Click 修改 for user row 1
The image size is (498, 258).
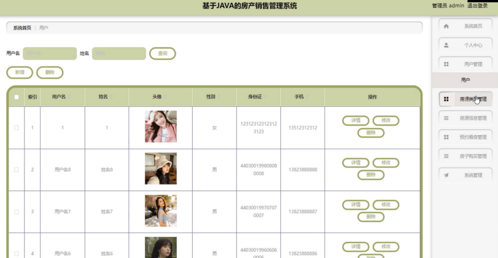[386, 120]
